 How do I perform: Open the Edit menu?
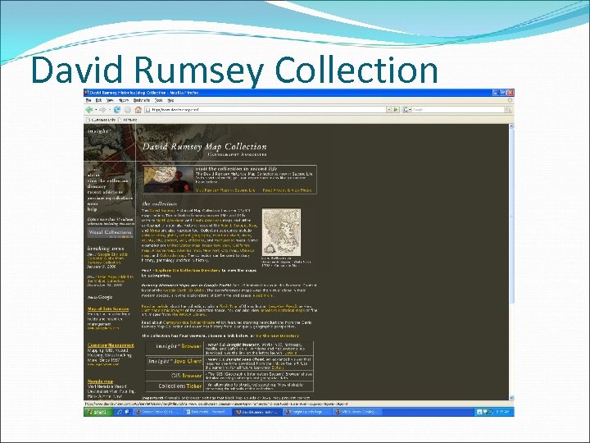coord(98,101)
